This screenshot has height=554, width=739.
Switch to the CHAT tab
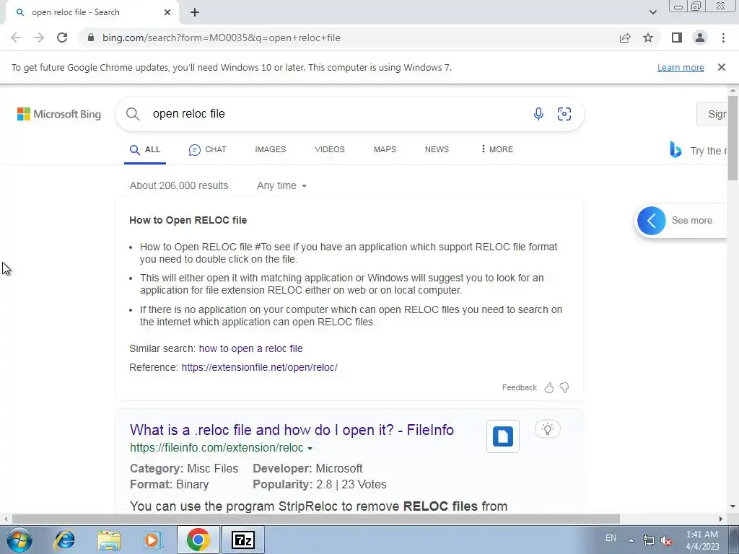[207, 150]
